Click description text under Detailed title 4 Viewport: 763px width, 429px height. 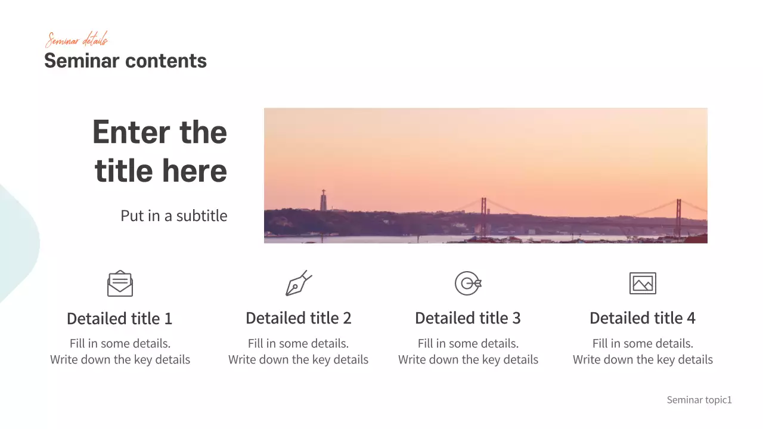[643, 352]
